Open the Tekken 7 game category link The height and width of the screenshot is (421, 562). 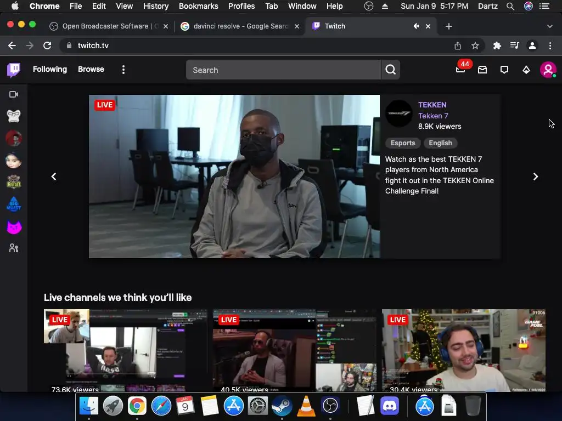click(x=433, y=116)
